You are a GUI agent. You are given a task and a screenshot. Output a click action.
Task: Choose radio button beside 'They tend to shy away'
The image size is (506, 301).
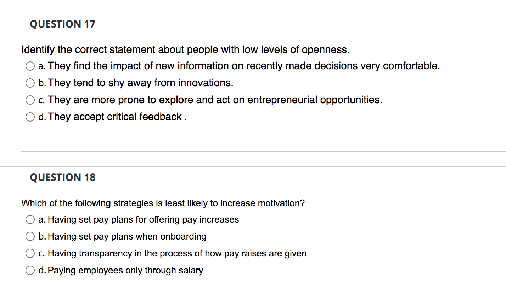(x=30, y=83)
